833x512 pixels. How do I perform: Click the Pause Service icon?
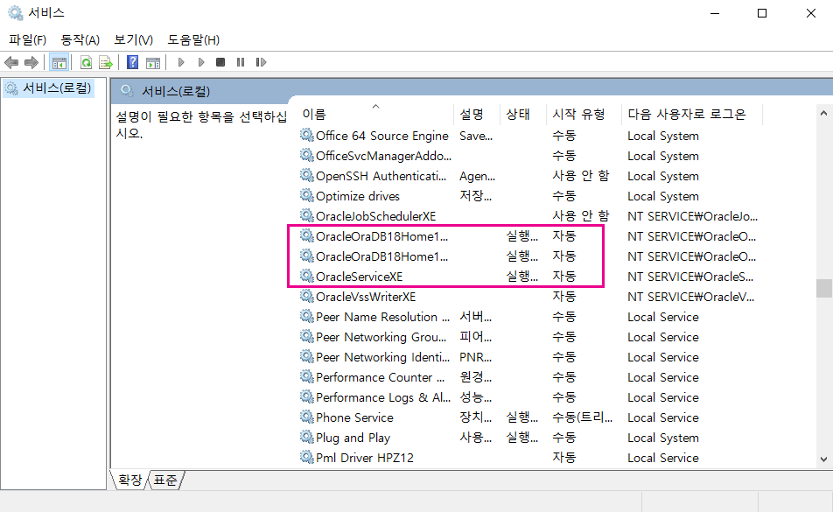(241, 63)
